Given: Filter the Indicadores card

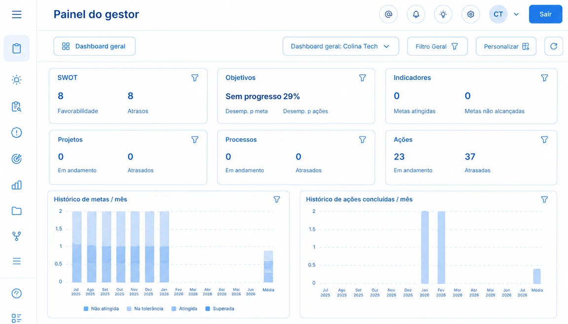Looking at the screenshot, I should click(544, 78).
